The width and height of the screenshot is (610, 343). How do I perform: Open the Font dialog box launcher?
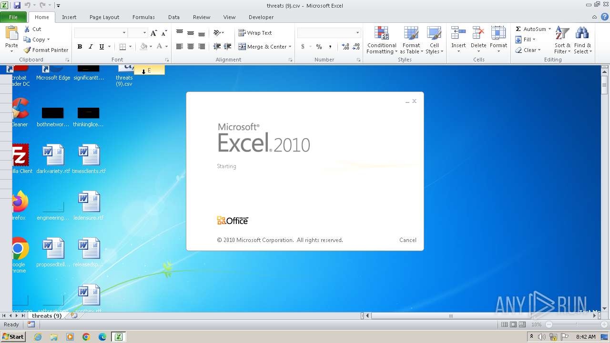coord(167,60)
